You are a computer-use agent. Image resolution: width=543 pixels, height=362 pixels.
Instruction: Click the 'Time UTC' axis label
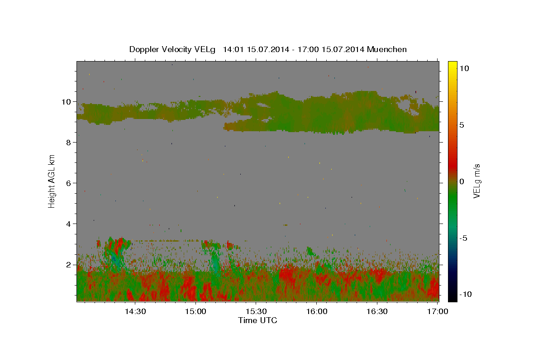pos(257,320)
